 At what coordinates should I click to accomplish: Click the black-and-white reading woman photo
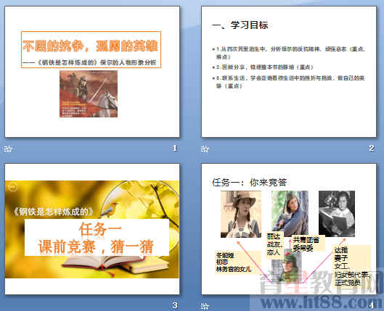(337, 214)
